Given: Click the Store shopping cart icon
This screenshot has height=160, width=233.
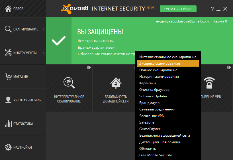Looking at the screenshot, I should coord(8,76).
